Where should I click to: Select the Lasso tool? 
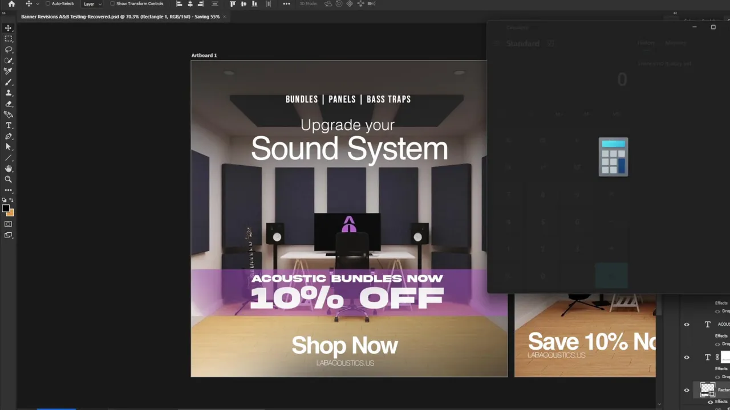point(8,50)
